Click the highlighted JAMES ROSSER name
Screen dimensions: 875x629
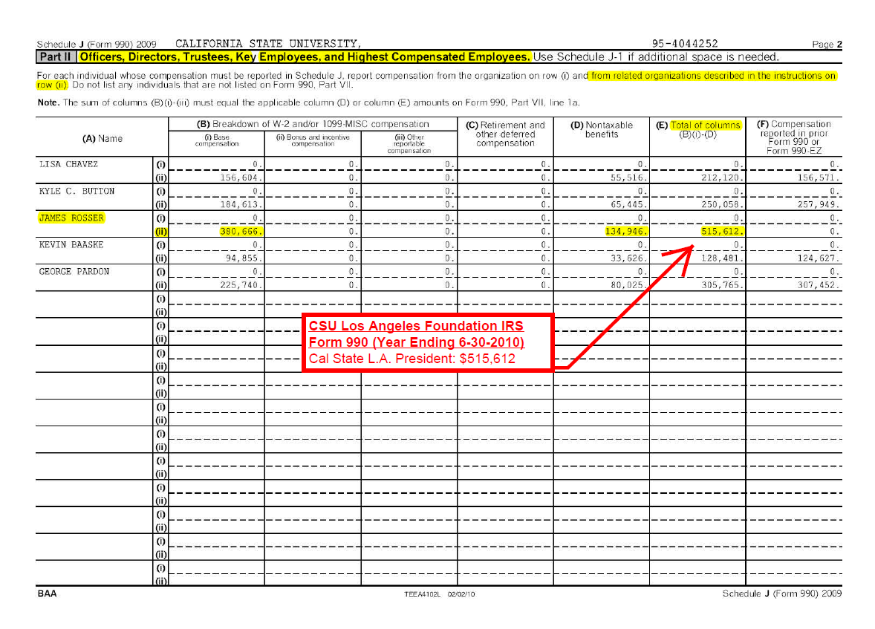point(71,218)
